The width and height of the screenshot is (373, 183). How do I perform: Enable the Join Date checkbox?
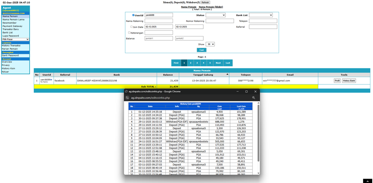pos(131,27)
